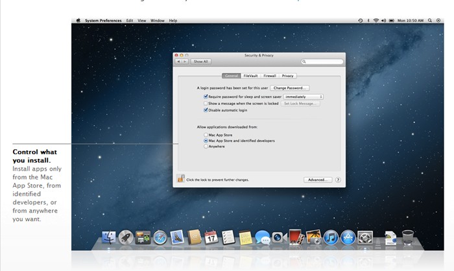454x271 pixels.
Task: Open the Wi-Fi status menu
Action: (376, 21)
